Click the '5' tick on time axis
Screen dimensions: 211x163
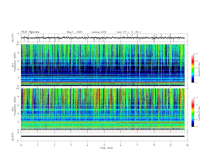pos(104,145)
